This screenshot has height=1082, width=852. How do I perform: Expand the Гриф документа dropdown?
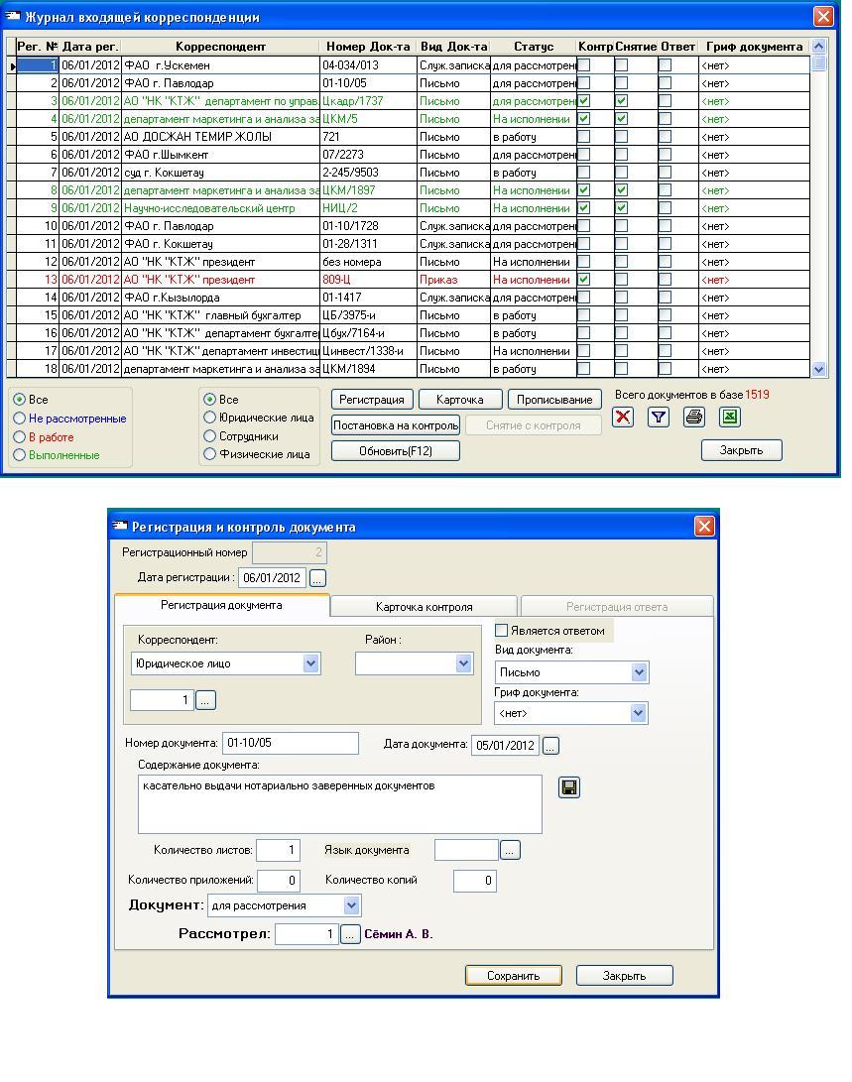tap(638, 713)
